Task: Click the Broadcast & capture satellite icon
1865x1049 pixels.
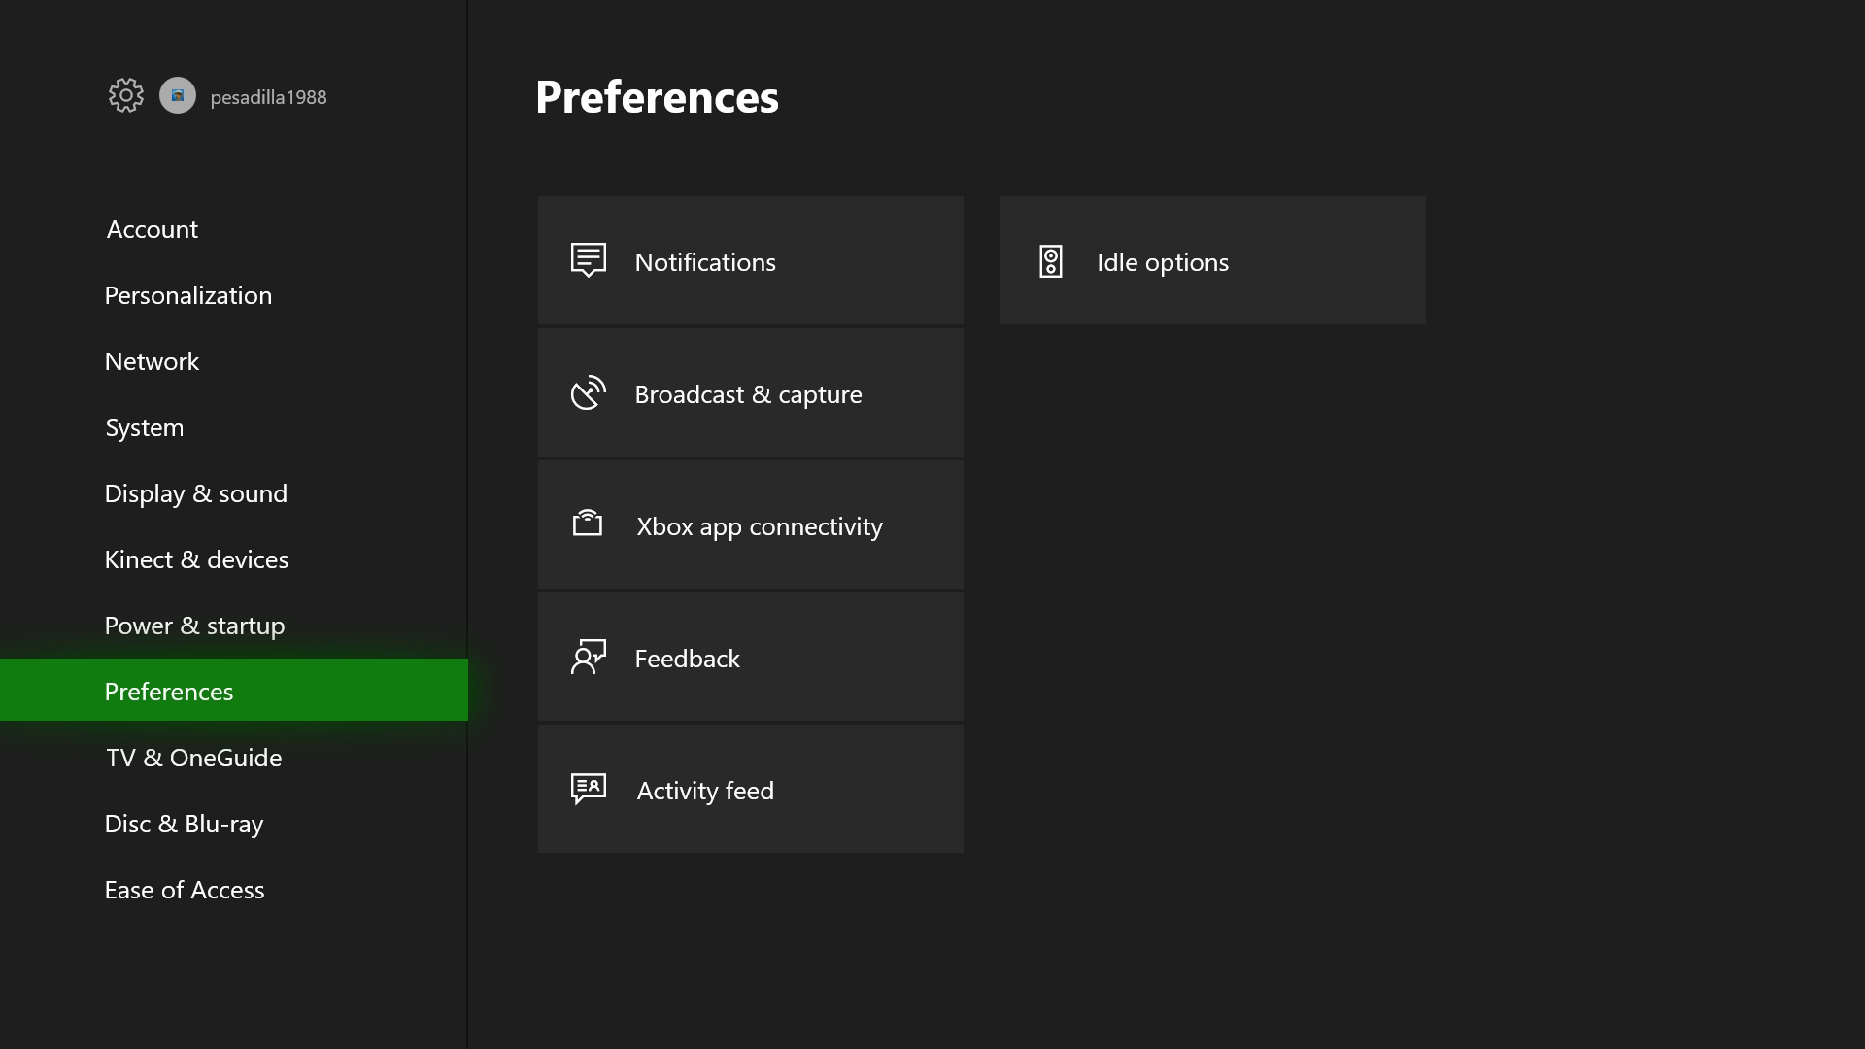Action: (589, 392)
